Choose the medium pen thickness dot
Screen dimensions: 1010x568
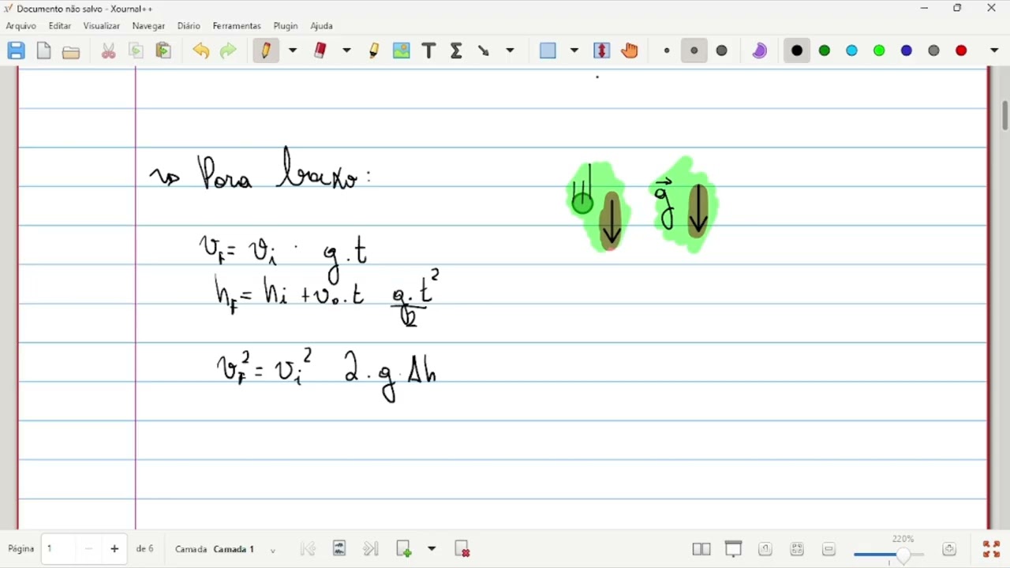coord(694,50)
